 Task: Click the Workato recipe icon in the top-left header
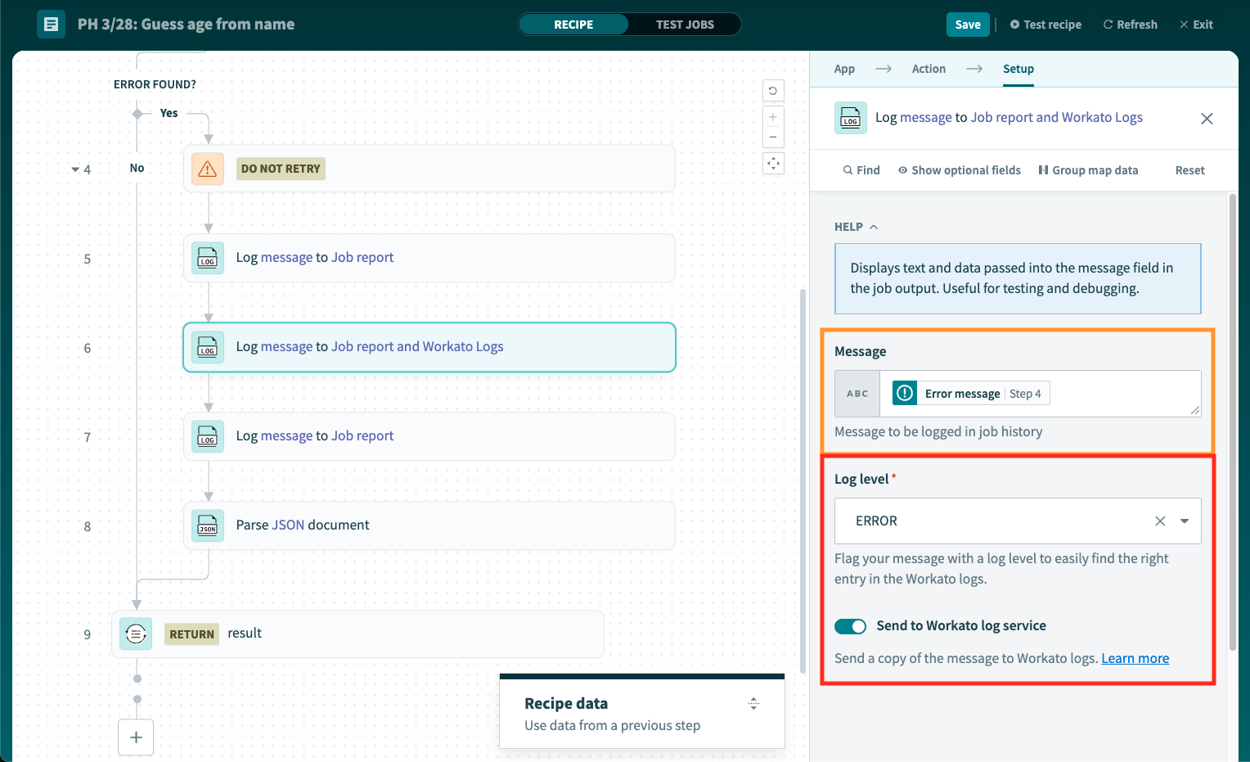pyautogui.click(x=51, y=24)
